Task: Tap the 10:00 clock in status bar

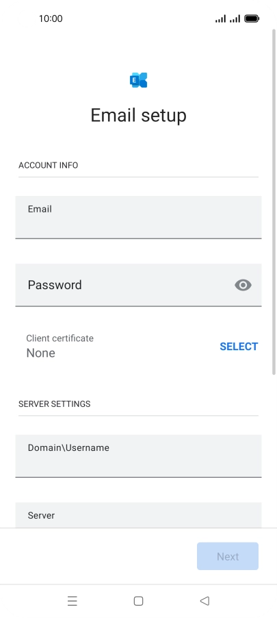Action: 51,18
